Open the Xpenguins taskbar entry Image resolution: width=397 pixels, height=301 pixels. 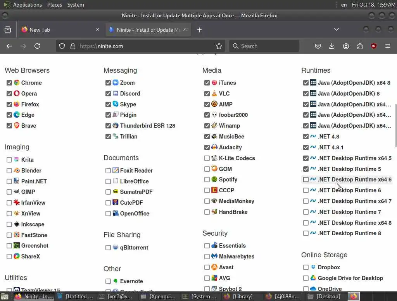158,296
